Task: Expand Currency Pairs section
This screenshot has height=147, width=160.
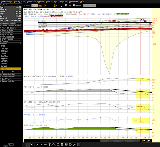Action: click(x=11, y=30)
